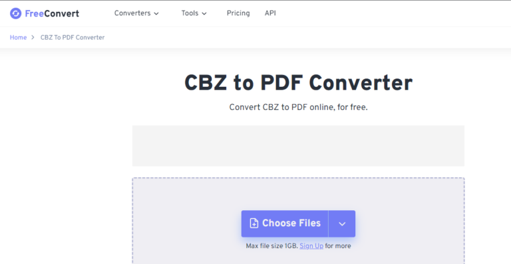Click the gray advertisement banner area
Screen dimensions: 511x264
pyautogui.click(x=298, y=146)
